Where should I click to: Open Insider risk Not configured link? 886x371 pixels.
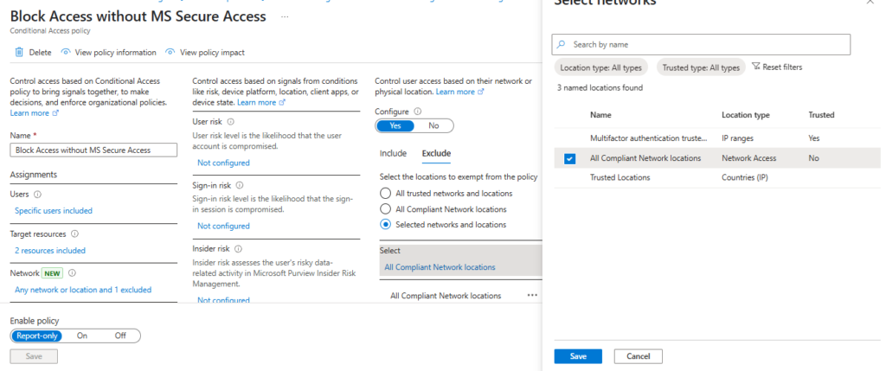point(223,300)
